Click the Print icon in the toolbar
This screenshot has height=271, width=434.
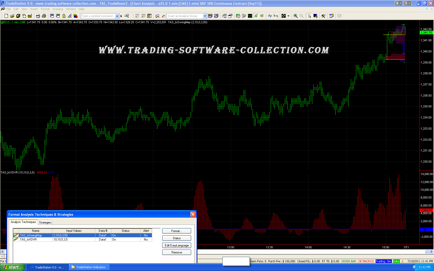coord(44,16)
